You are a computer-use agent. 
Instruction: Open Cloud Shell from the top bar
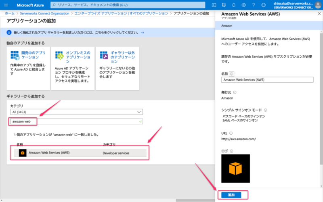[x=214, y=5]
